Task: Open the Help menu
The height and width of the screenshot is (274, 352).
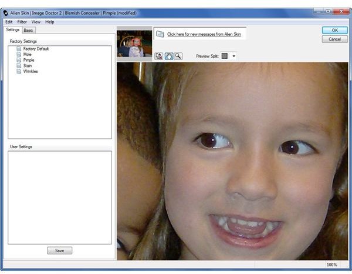Action: pyautogui.click(x=50, y=22)
